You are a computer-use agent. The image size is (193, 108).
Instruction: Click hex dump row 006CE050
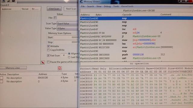pos(136,91)
